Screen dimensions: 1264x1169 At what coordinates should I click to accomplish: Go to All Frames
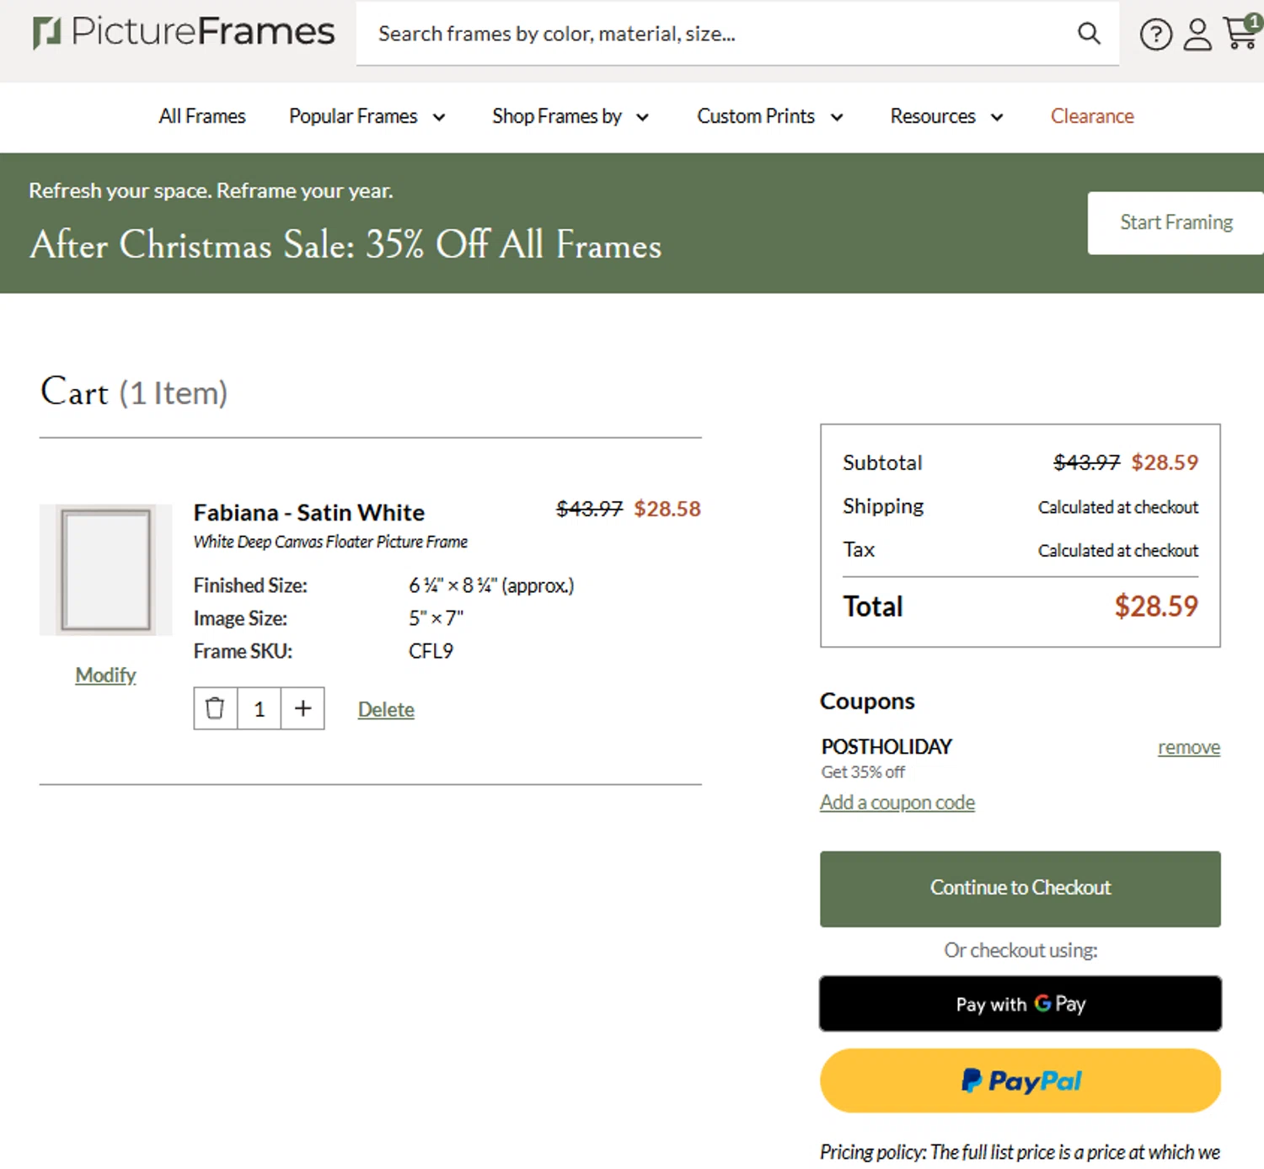202,116
